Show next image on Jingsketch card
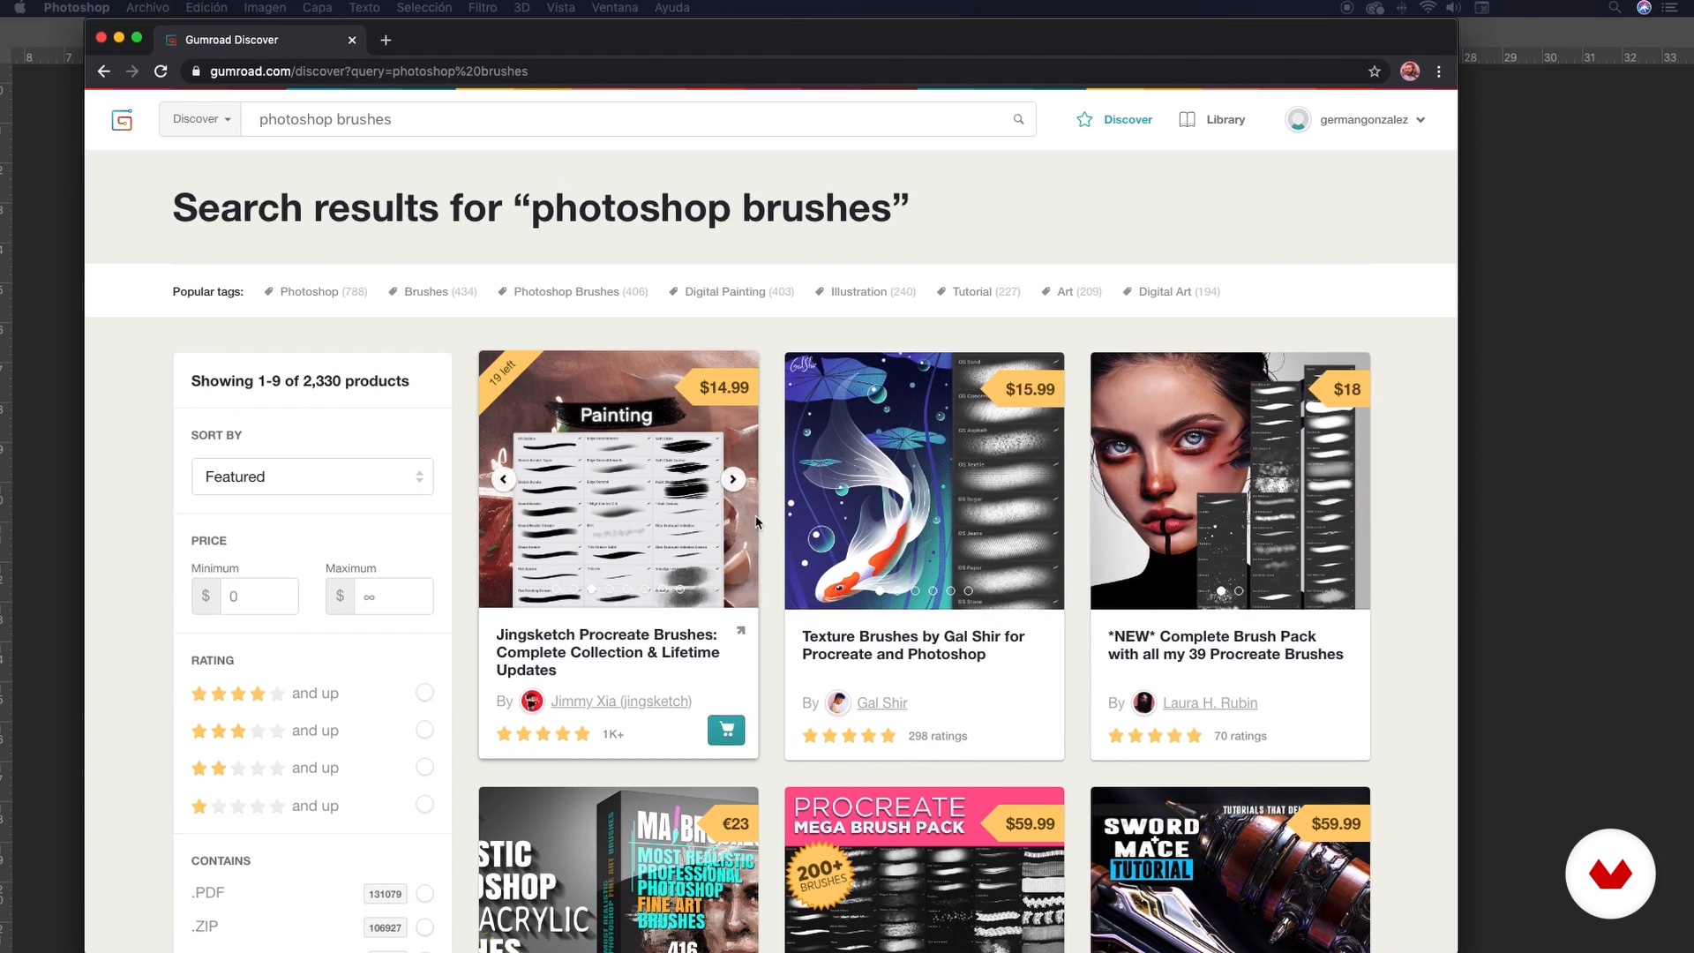The height and width of the screenshot is (953, 1694). tap(733, 479)
